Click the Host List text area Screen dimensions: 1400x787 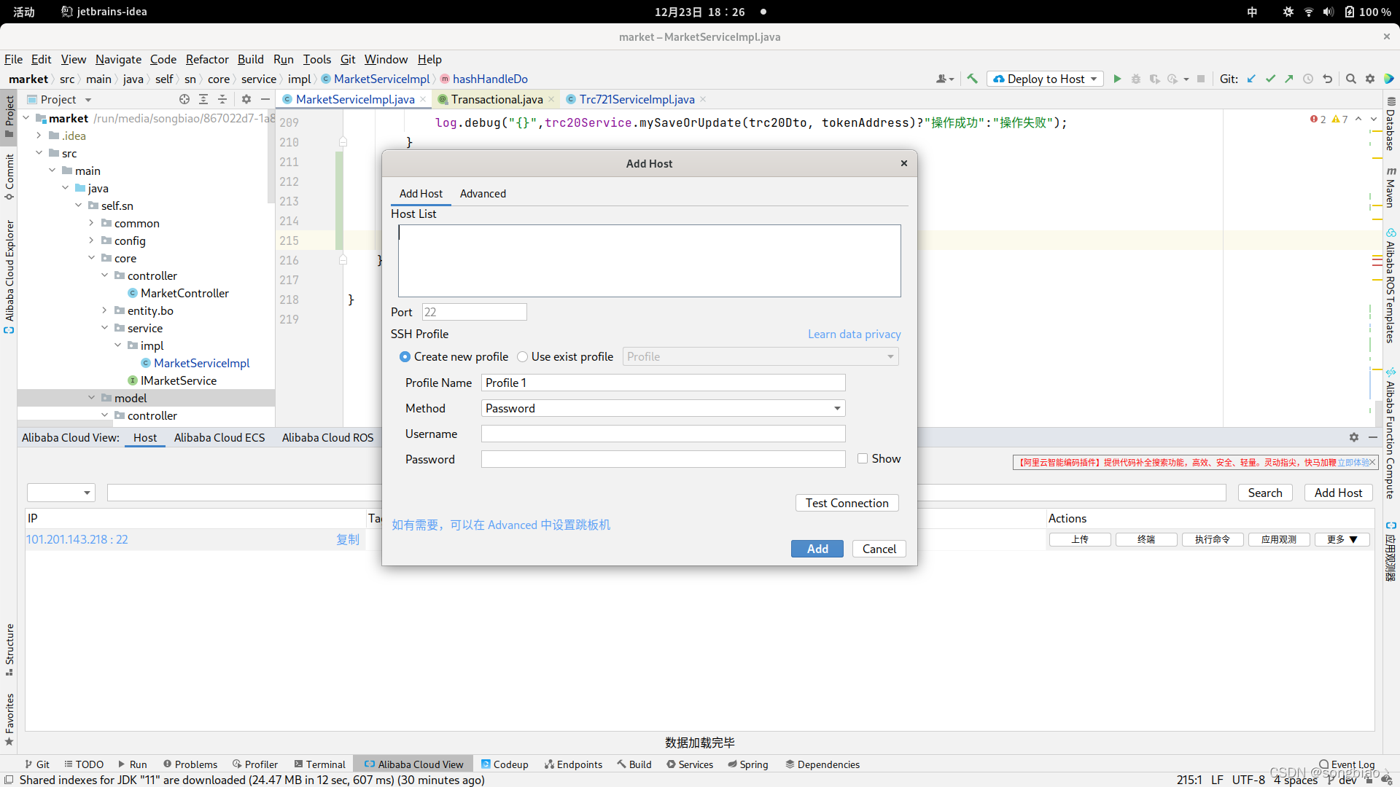click(649, 259)
